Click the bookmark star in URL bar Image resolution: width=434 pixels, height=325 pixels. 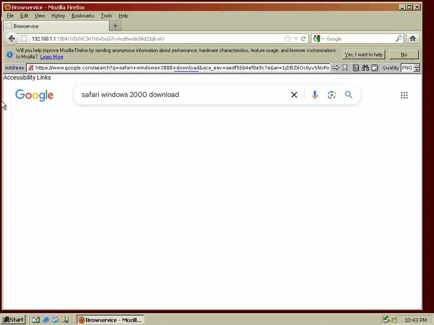click(x=288, y=39)
